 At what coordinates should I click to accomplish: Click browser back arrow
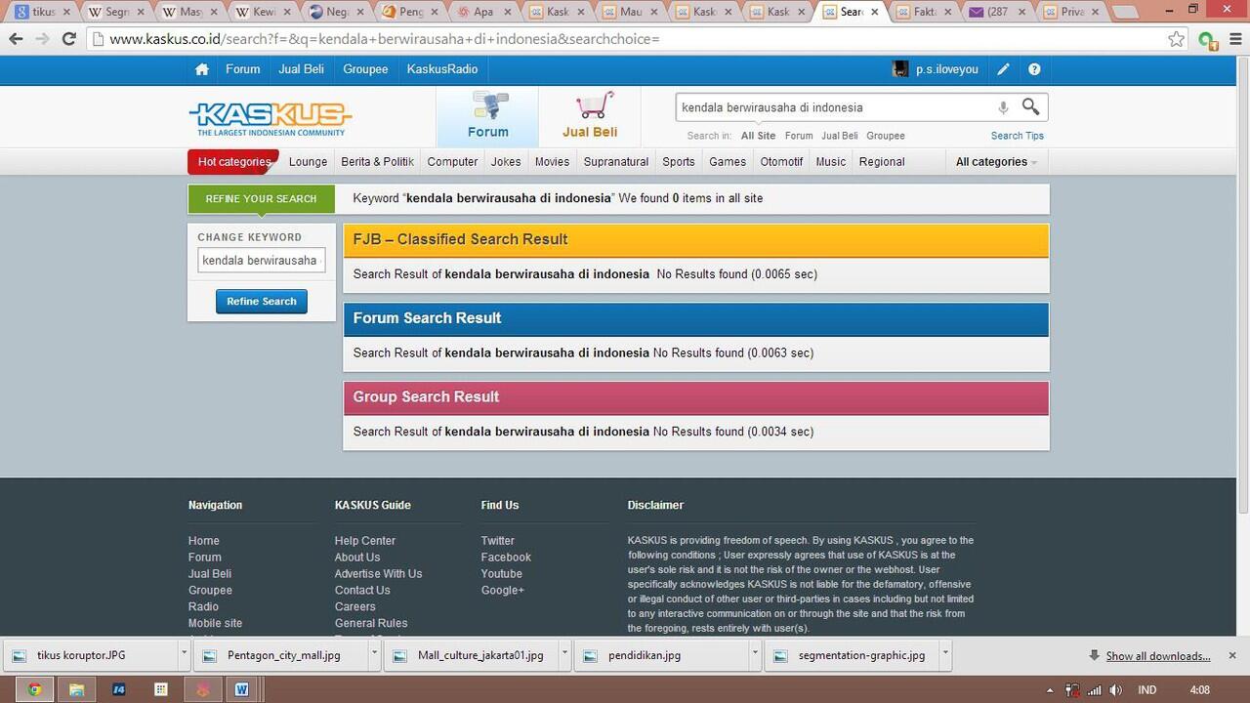click(16, 39)
